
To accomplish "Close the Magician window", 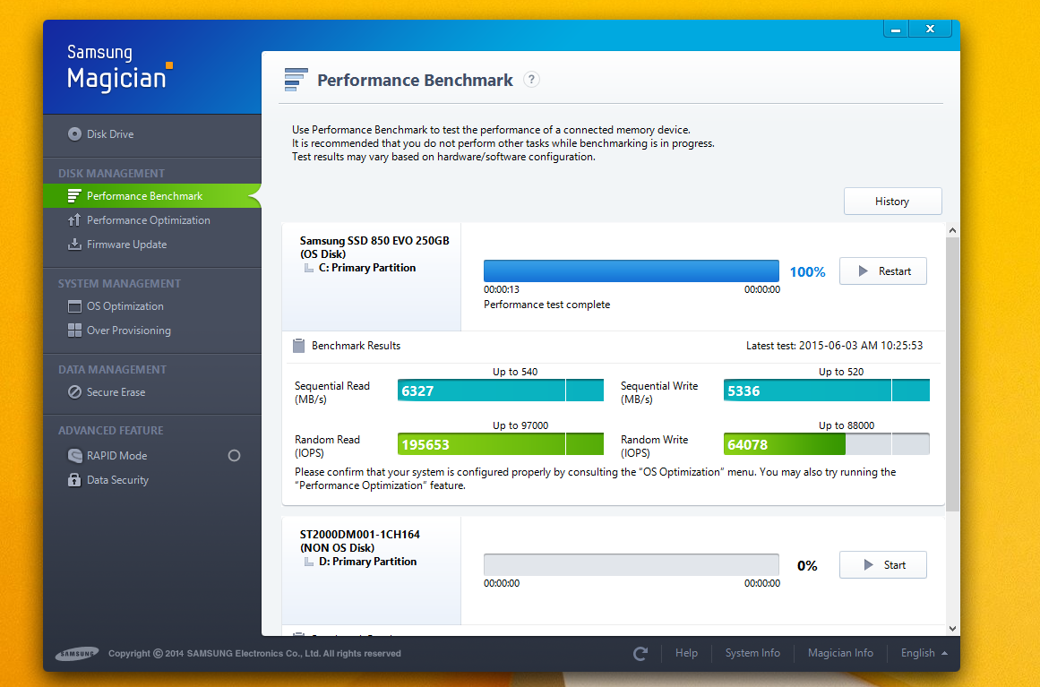I will (x=930, y=29).
